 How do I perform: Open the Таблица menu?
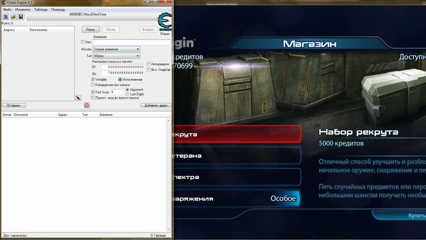(x=41, y=10)
